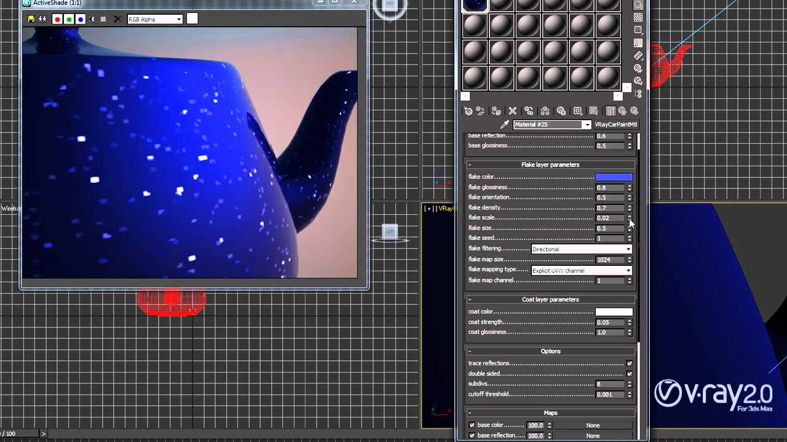The height and width of the screenshot is (442, 787).
Task: Toggle the base color map checkbox
Action: click(472, 425)
